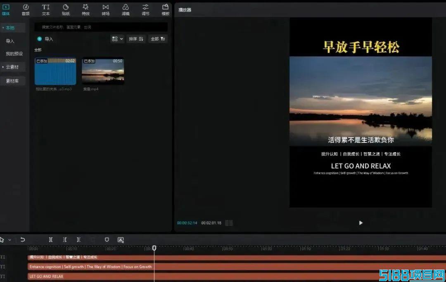Click the text track icon beside LET GO AND RELAX clip
Image resolution: width=446 pixels, height=282 pixels.
point(2,276)
